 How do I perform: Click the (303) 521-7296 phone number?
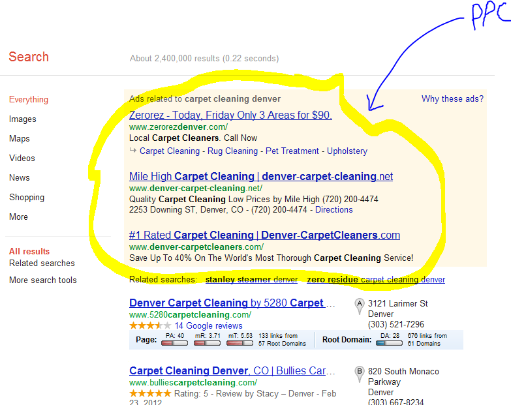click(x=396, y=325)
